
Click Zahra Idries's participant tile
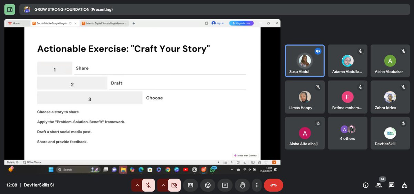(x=390, y=97)
